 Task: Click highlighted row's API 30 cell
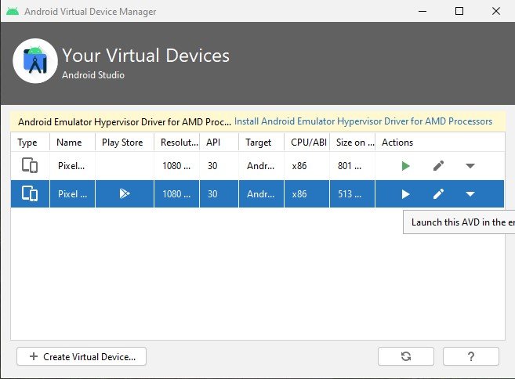pyautogui.click(x=219, y=194)
